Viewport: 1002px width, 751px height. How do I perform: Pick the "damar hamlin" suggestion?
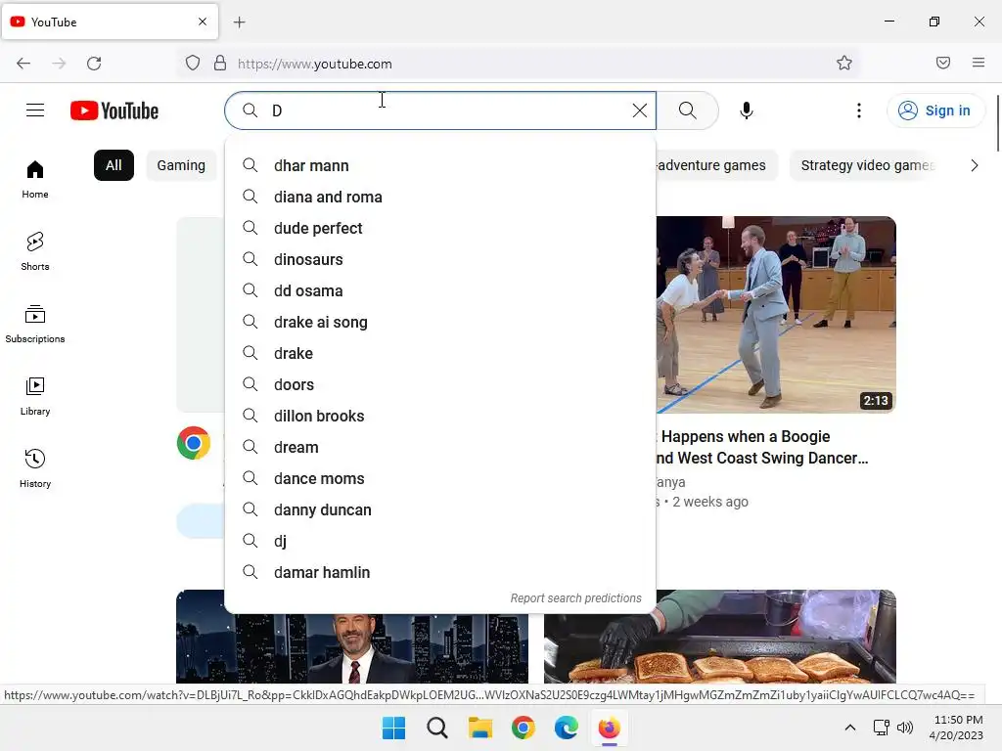440,572
